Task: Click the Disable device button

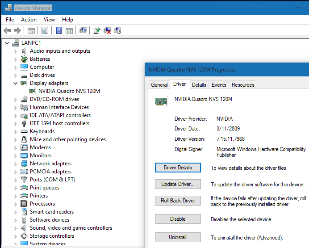Action: [178, 219]
